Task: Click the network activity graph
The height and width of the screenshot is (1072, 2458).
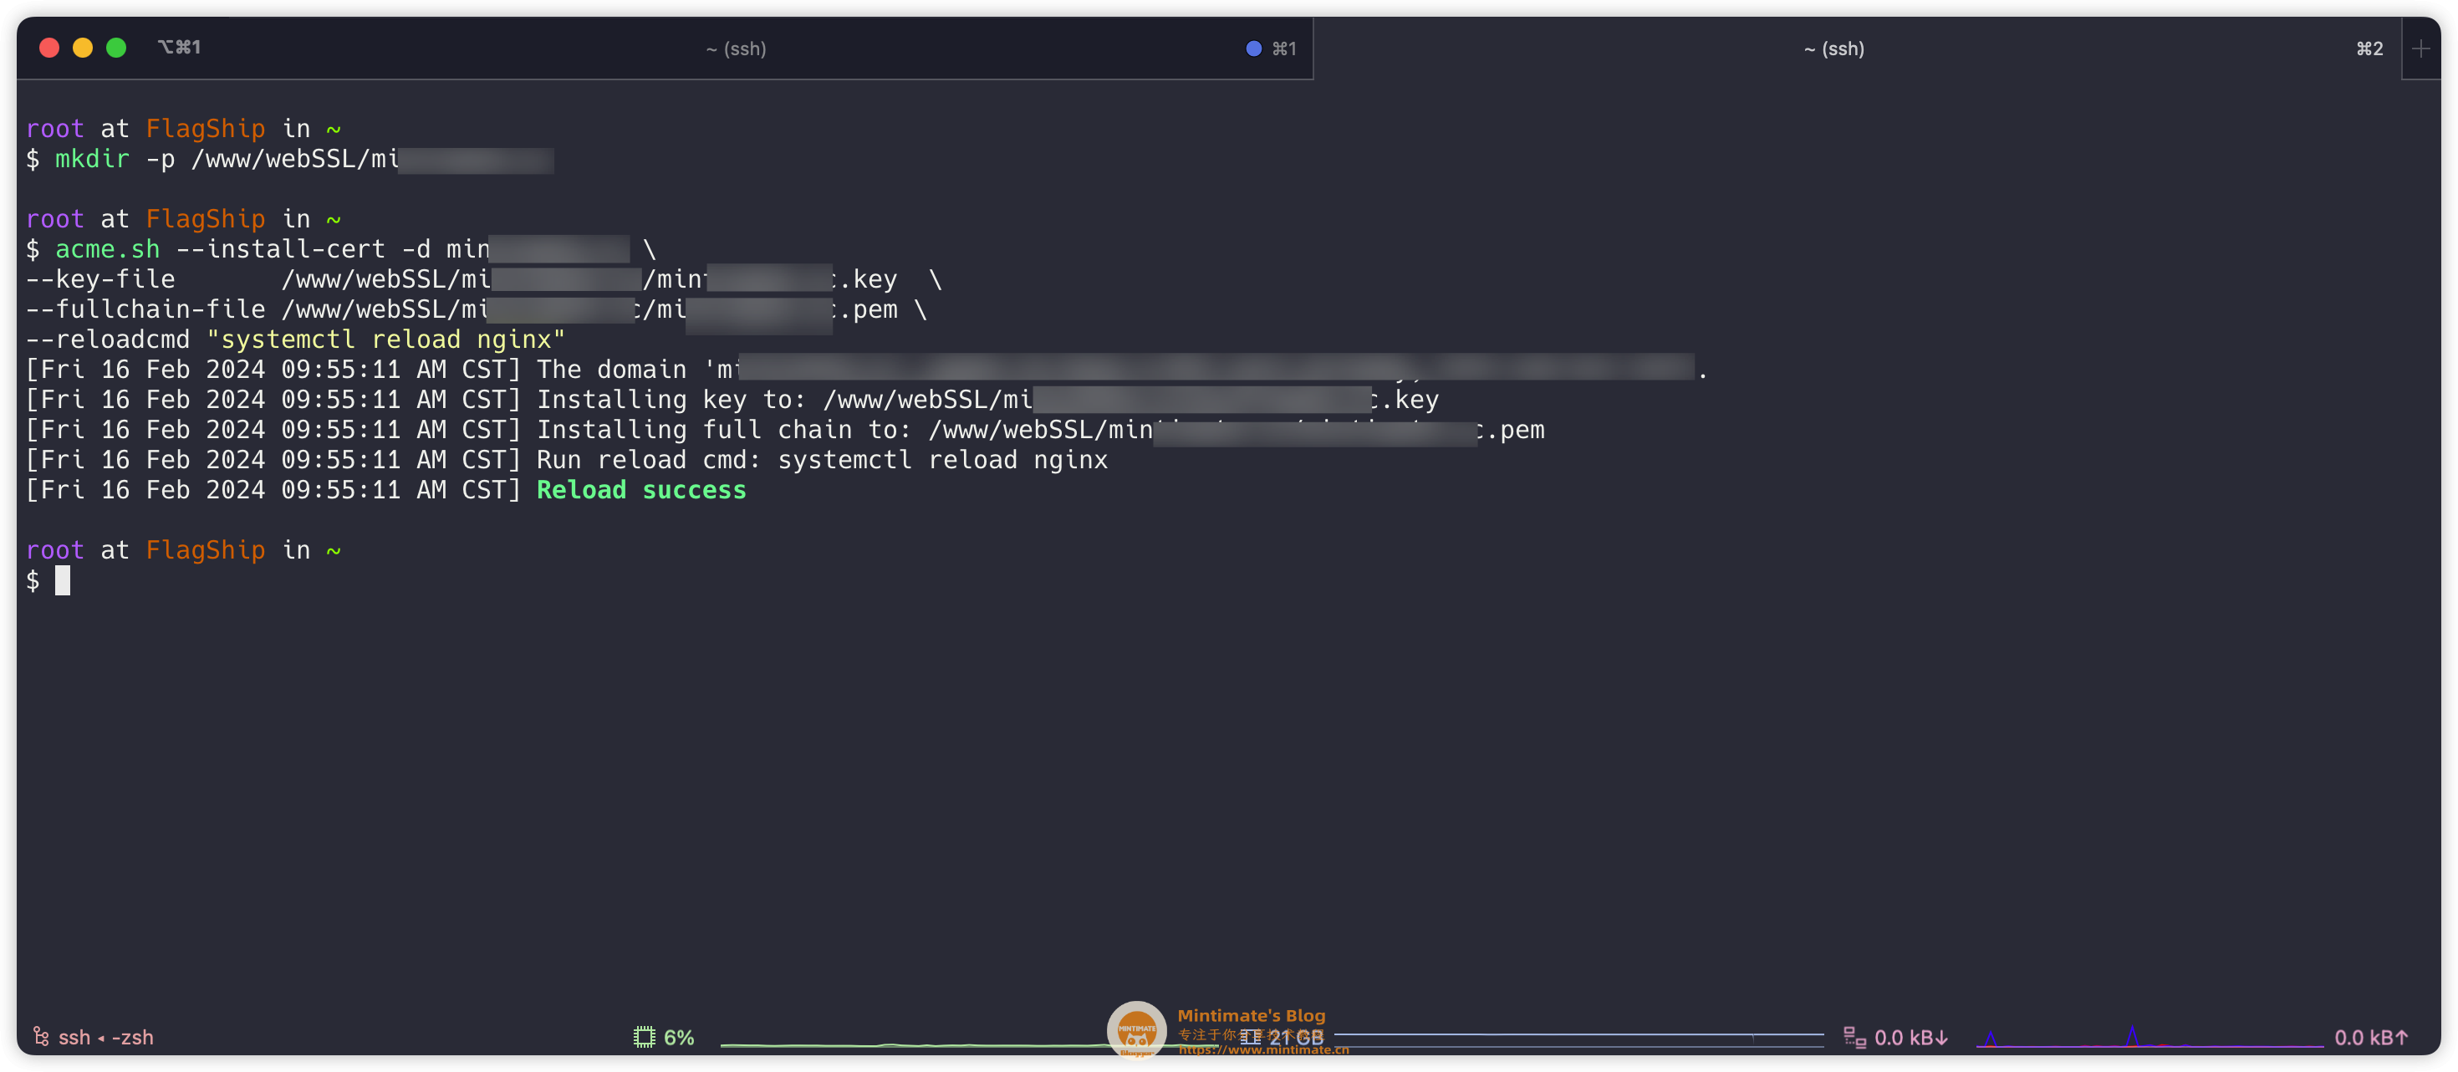Action: coord(2149,1037)
